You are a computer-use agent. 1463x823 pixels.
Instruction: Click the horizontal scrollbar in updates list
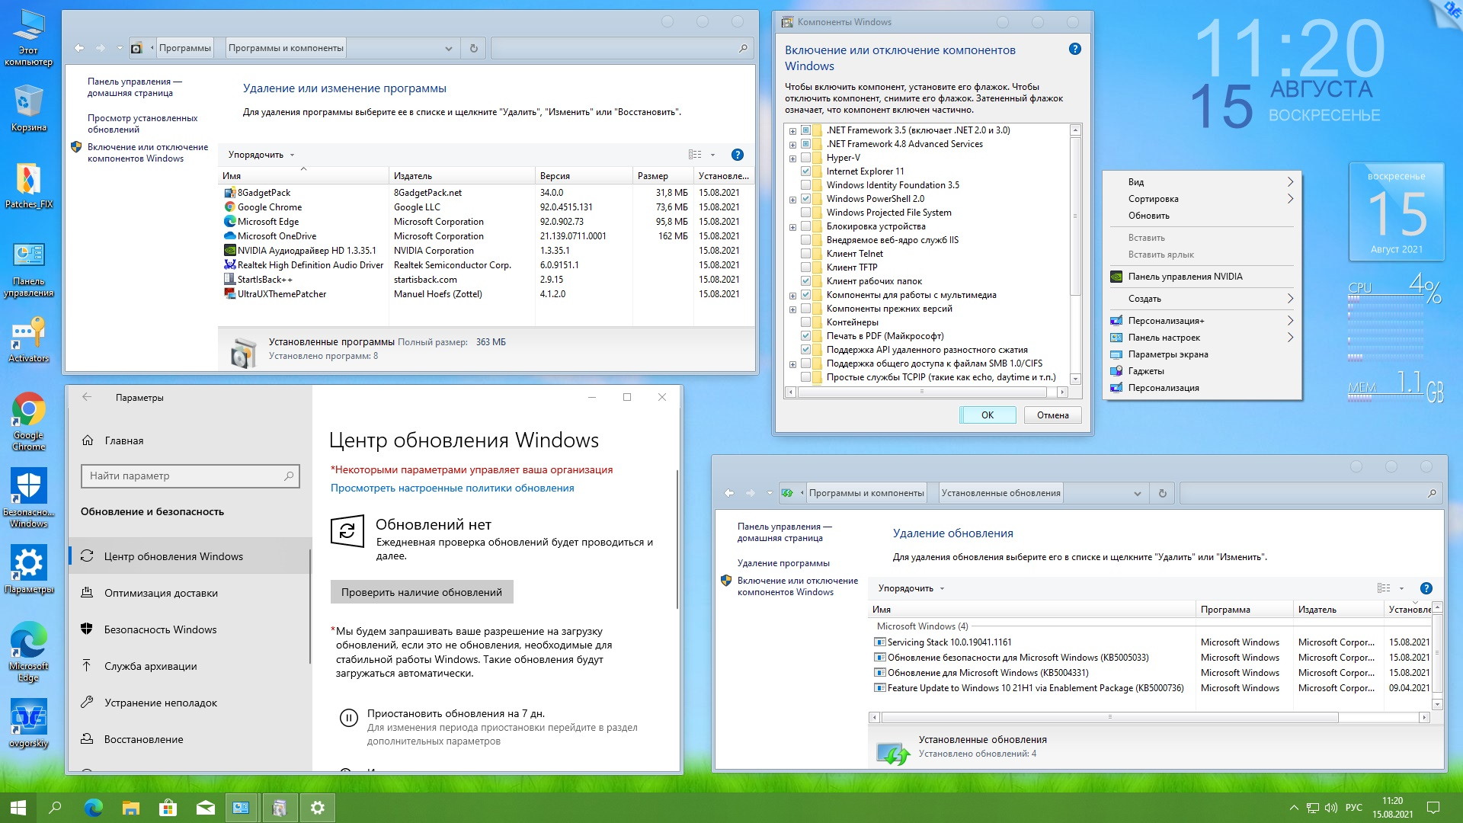(1109, 717)
